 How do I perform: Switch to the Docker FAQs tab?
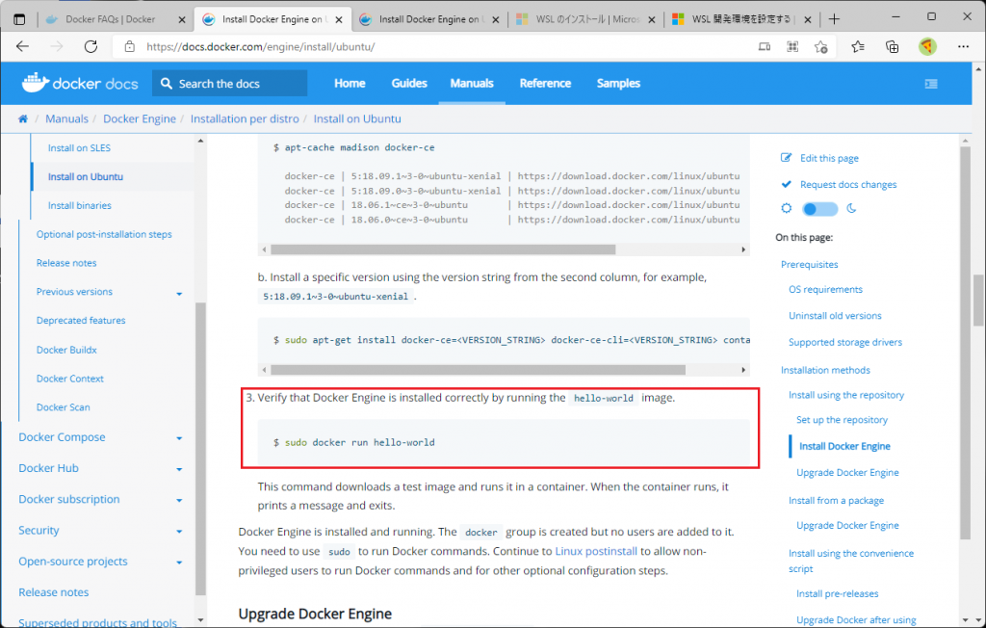[111, 19]
